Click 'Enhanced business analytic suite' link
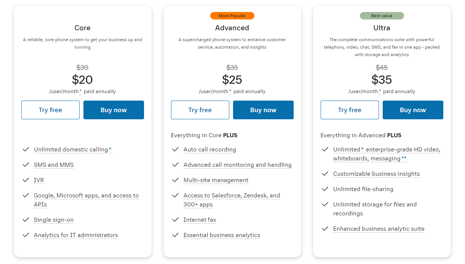Viewport: 465px width, 264px height. (379, 229)
